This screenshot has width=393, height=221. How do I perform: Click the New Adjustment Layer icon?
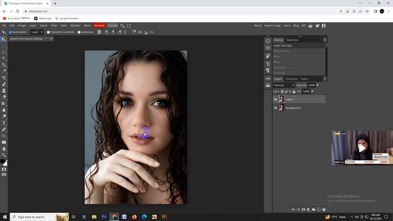pyautogui.click(x=308, y=209)
